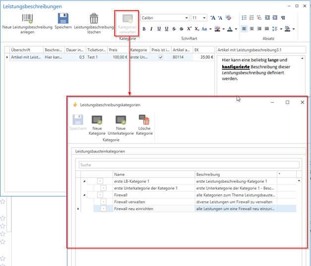Click Leistungsbeschreibung löschen trash icon
This screenshot has width=311, height=266.
(x=94, y=19)
